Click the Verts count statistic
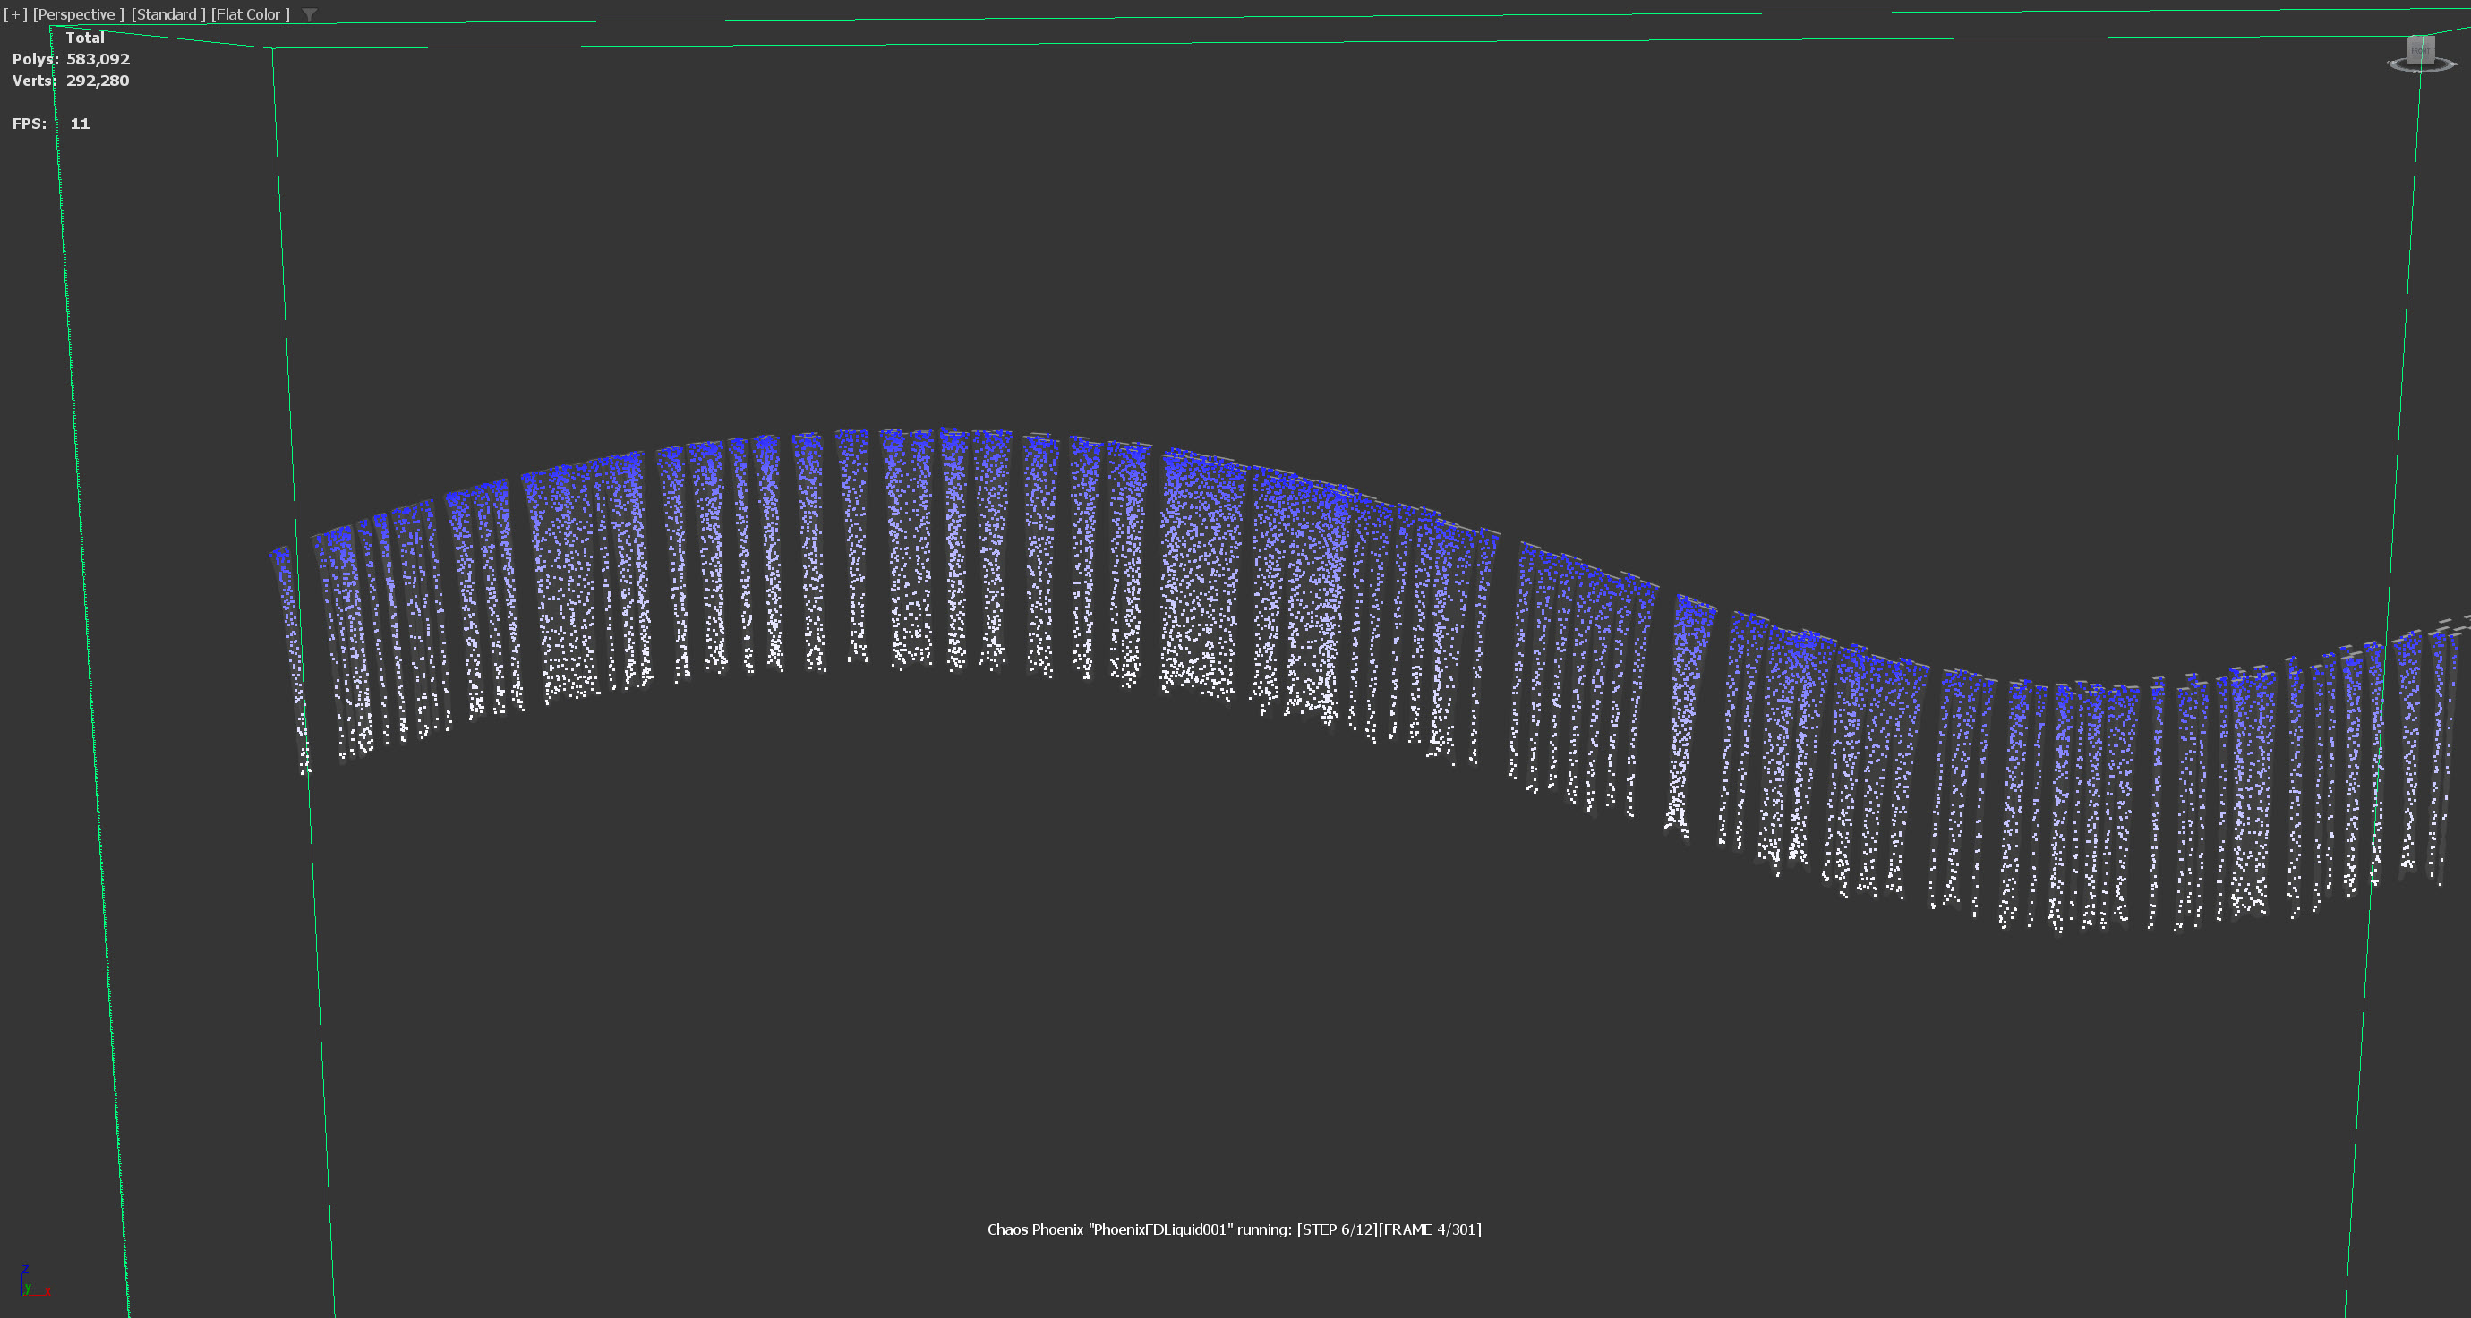This screenshot has height=1318, width=2471. [97, 81]
